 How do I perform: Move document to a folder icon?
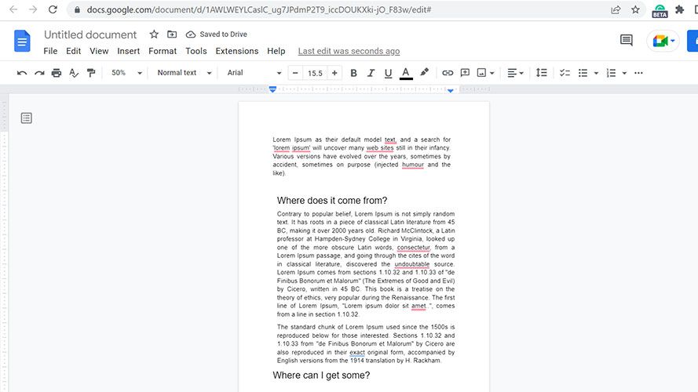coord(172,34)
